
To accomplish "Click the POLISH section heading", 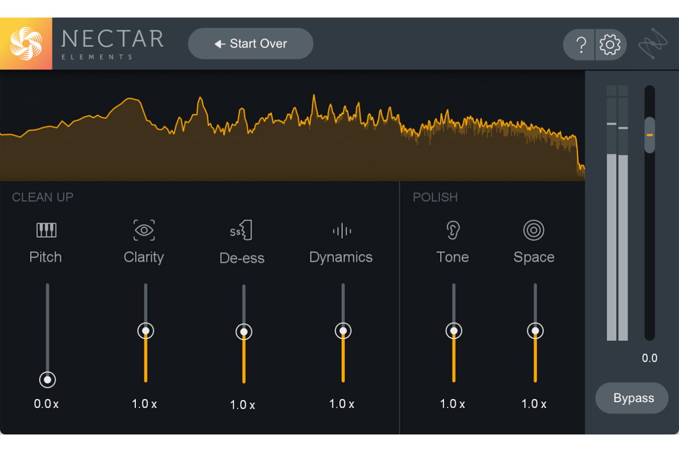I will point(435,197).
